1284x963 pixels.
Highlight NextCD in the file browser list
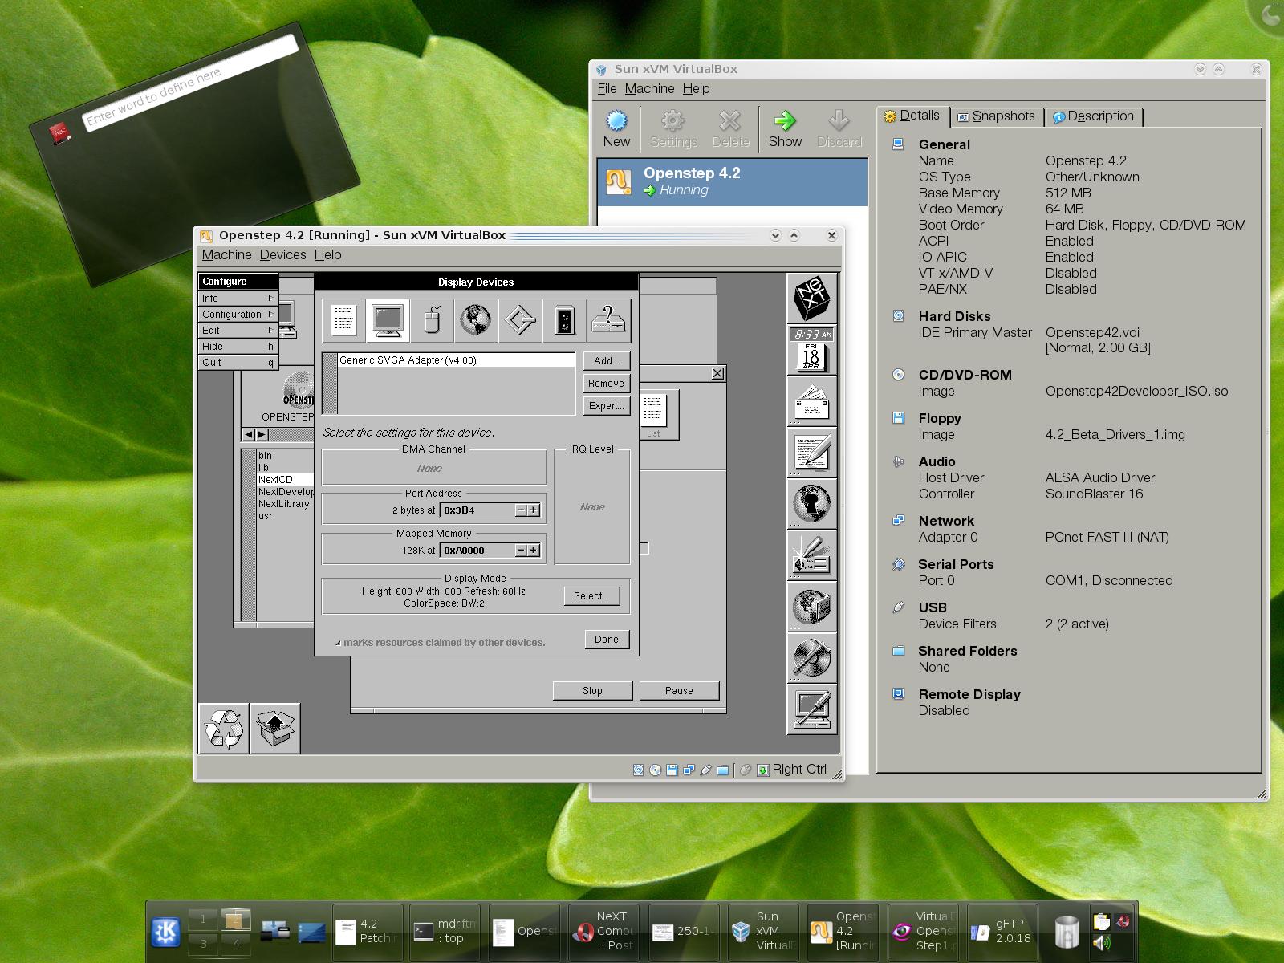(x=274, y=478)
